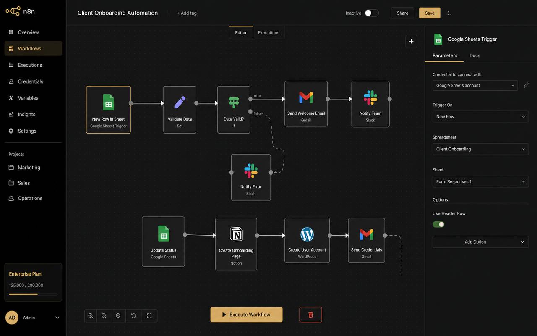Screen dimensions: 537x336
Task: Select the Data Valid? If node
Action: tap(234, 110)
